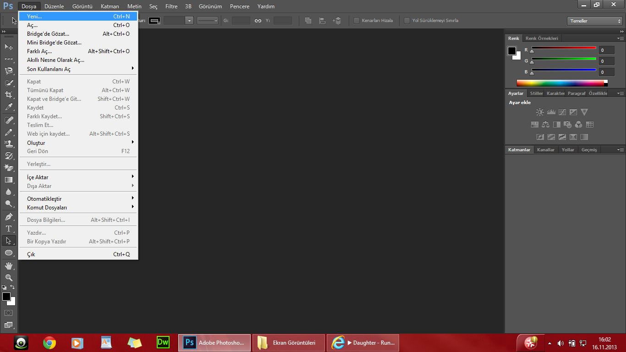
Task: Add a Gradient Map adjustment
Action: pos(584,137)
